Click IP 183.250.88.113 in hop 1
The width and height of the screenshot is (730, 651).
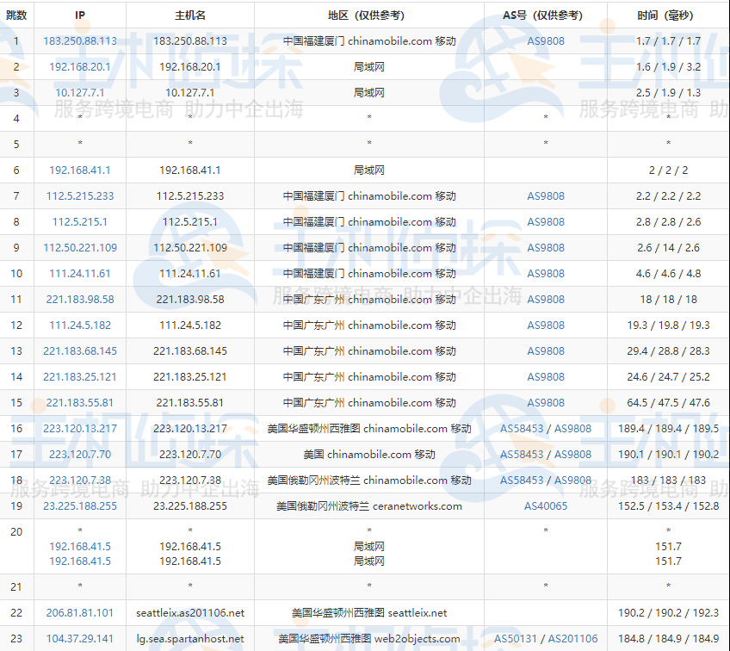click(x=79, y=40)
